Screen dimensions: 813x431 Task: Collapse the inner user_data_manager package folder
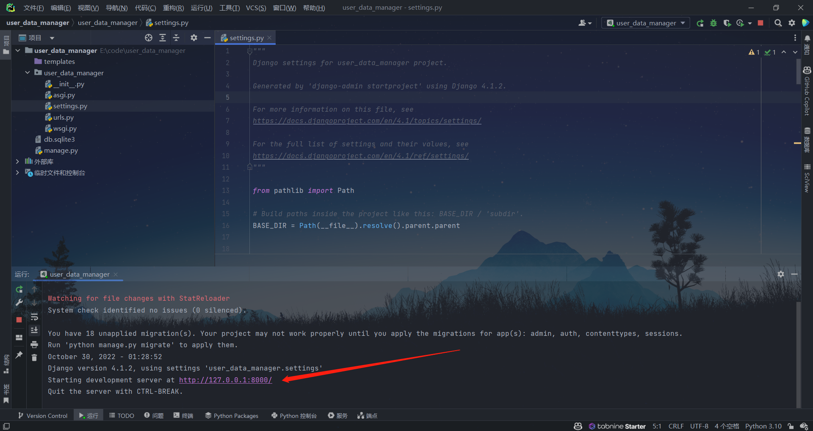(28, 72)
